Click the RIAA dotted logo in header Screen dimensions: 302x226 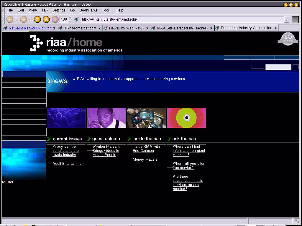pyautogui.click(x=36, y=43)
